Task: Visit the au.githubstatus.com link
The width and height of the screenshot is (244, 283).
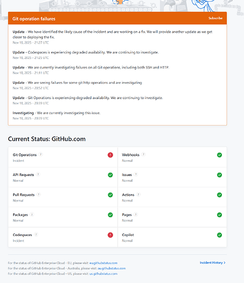Action: (112, 268)
